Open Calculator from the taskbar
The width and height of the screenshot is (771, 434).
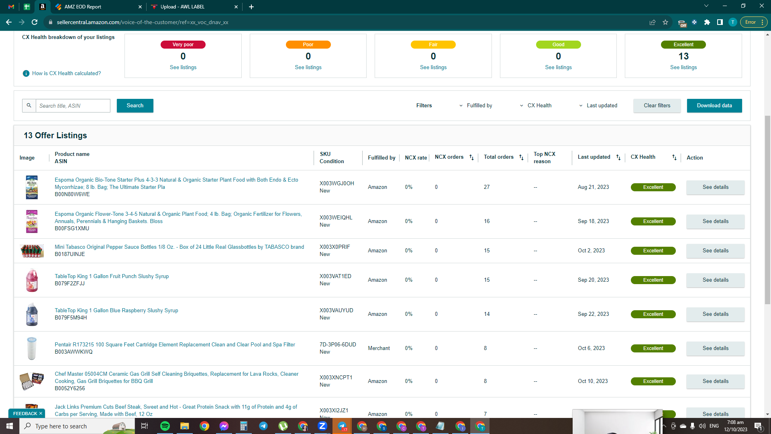(244, 426)
